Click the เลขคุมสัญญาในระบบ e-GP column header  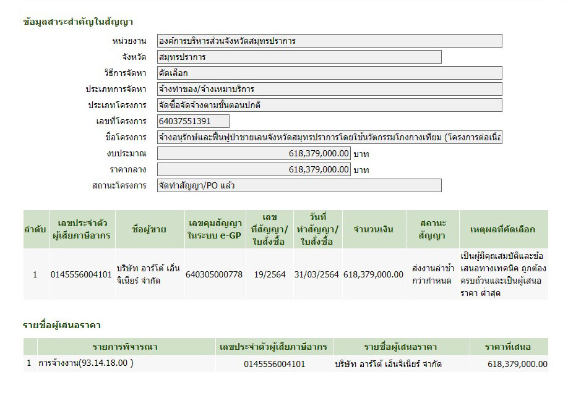tap(214, 230)
